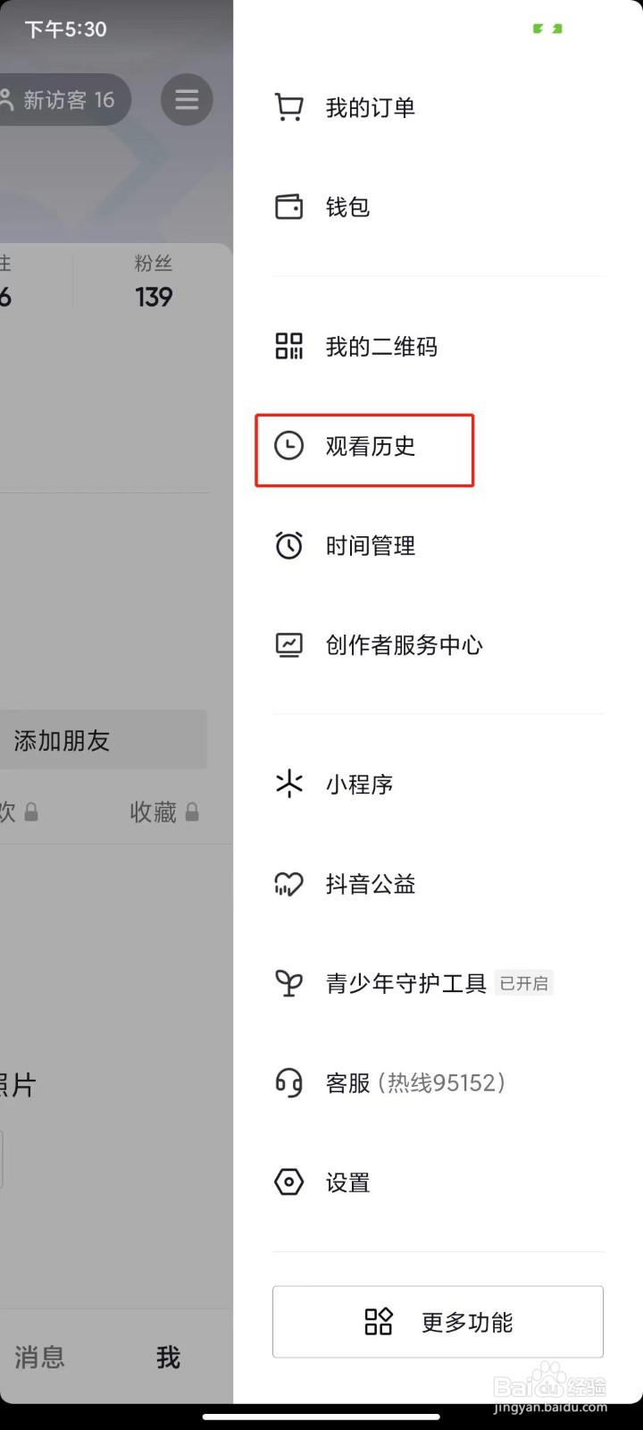Tap the teen guardian sprout icon
Screen dimensions: 643x1430
coord(288,983)
